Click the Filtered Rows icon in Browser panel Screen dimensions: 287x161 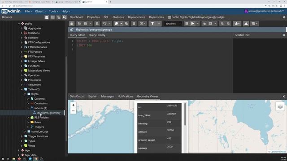59,17
